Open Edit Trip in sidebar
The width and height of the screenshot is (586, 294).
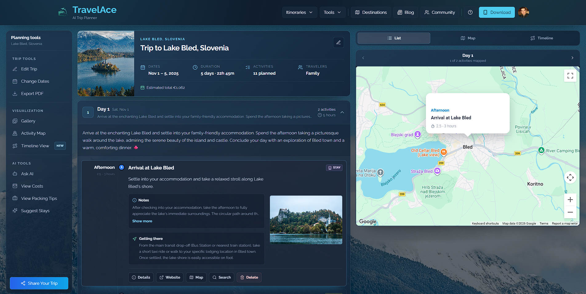(x=39, y=69)
